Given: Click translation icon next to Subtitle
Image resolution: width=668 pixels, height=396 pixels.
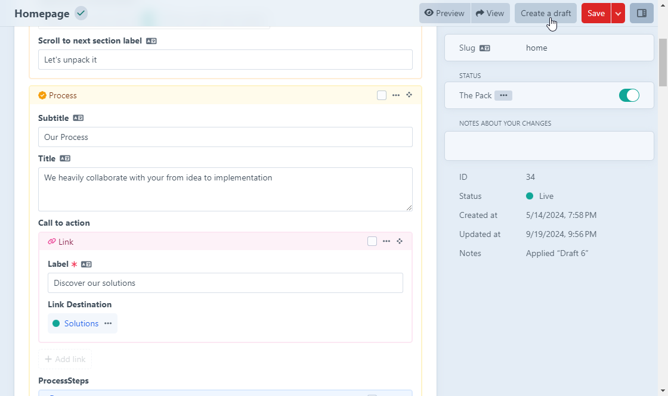Looking at the screenshot, I should (x=79, y=119).
